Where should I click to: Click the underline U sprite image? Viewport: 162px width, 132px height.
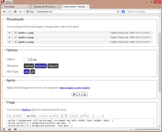coord(85,94)
